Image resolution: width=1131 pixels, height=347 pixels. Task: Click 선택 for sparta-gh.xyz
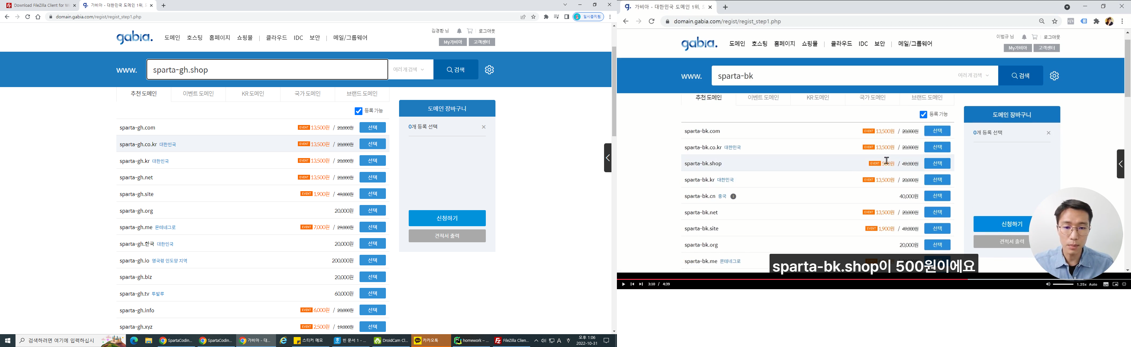372,327
